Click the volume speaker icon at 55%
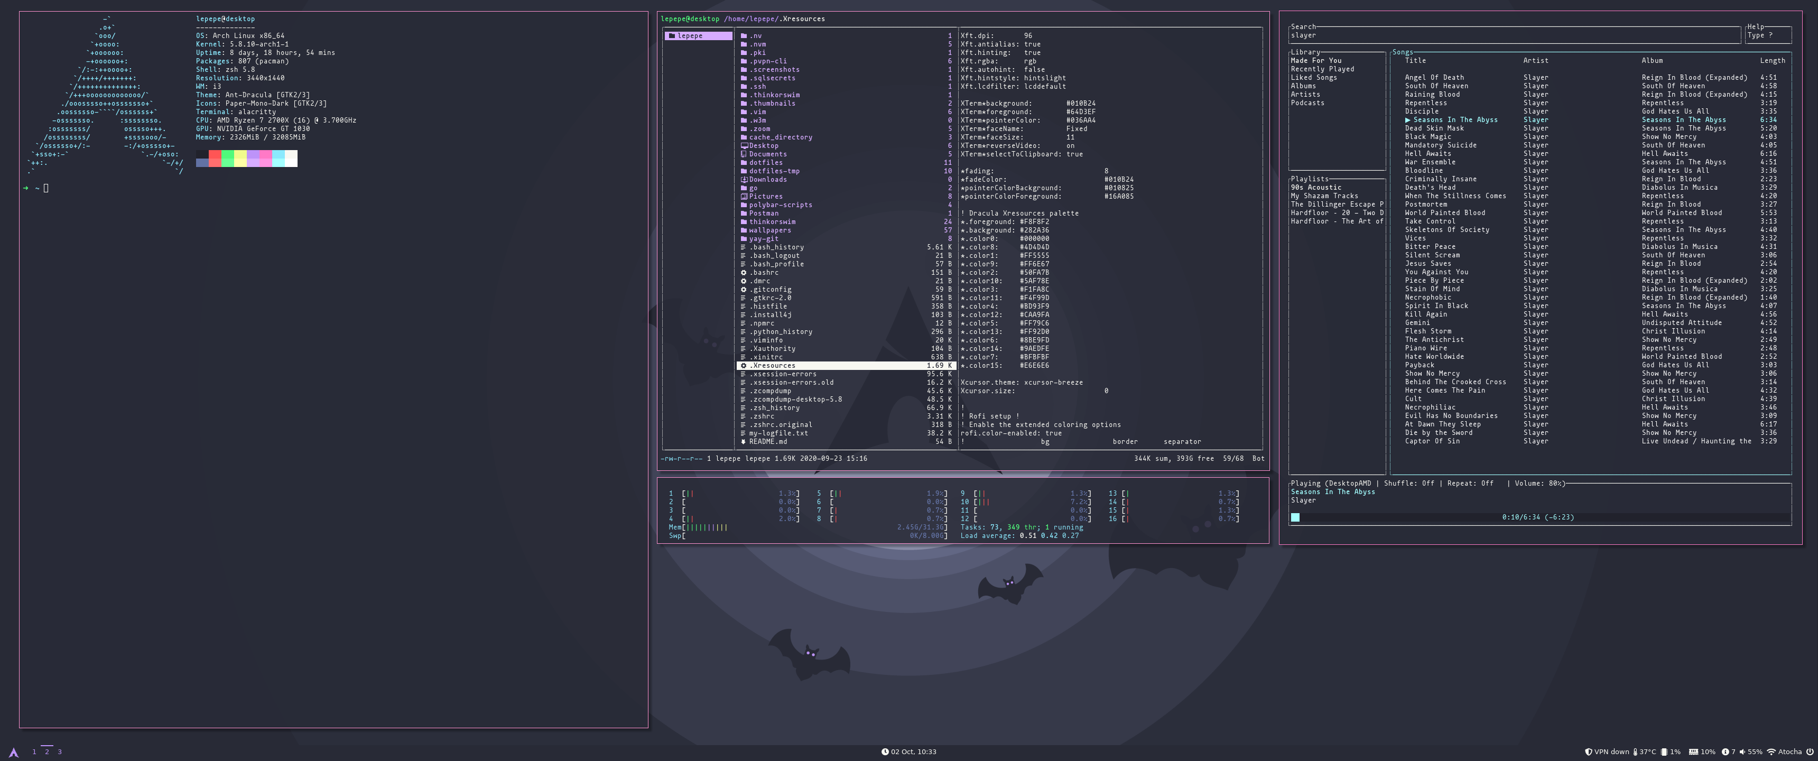1818x761 pixels. coord(1742,752)
